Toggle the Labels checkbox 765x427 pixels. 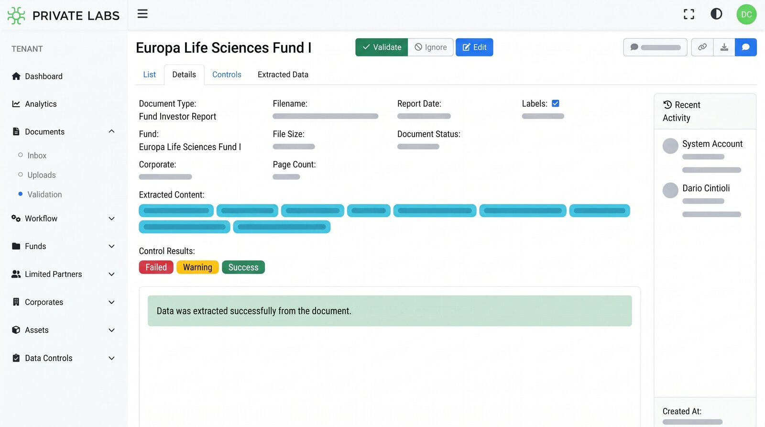coord(556,103)
